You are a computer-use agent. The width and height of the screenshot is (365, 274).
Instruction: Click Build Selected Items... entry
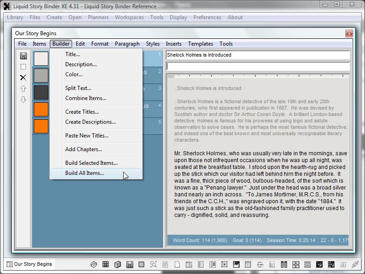(91, 163)
